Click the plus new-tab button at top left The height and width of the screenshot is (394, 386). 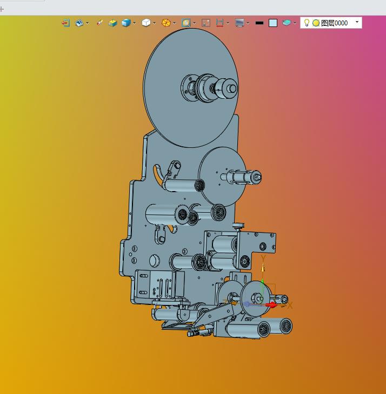tap(2, 9)
